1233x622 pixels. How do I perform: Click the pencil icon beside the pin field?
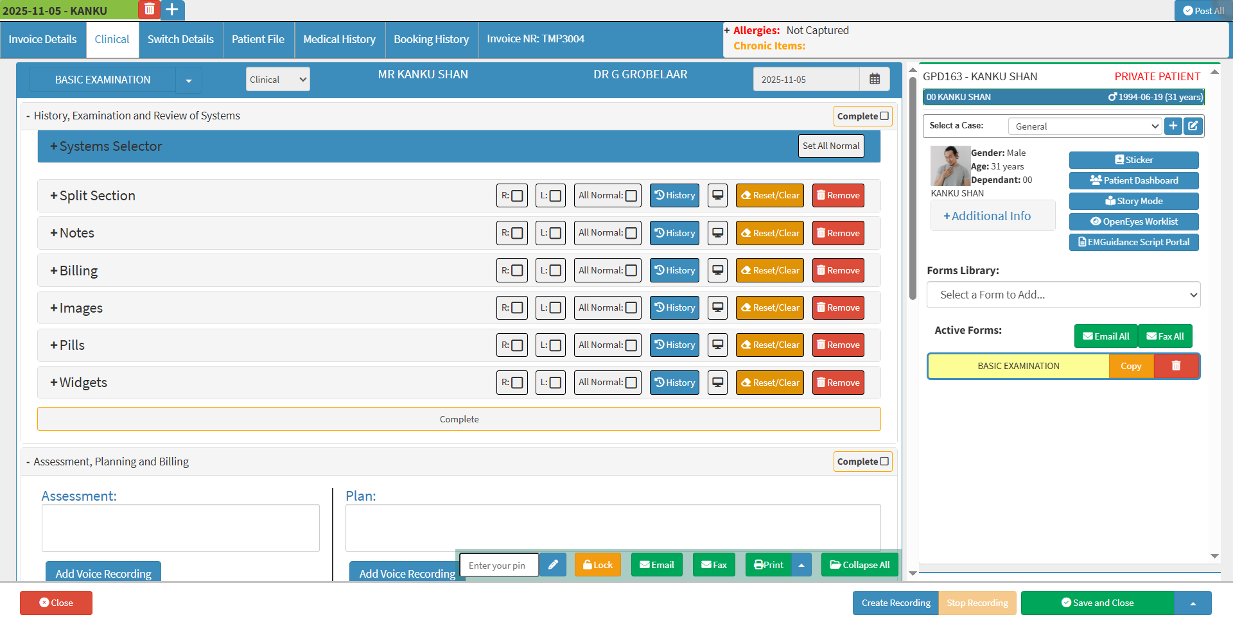point(552,565)
